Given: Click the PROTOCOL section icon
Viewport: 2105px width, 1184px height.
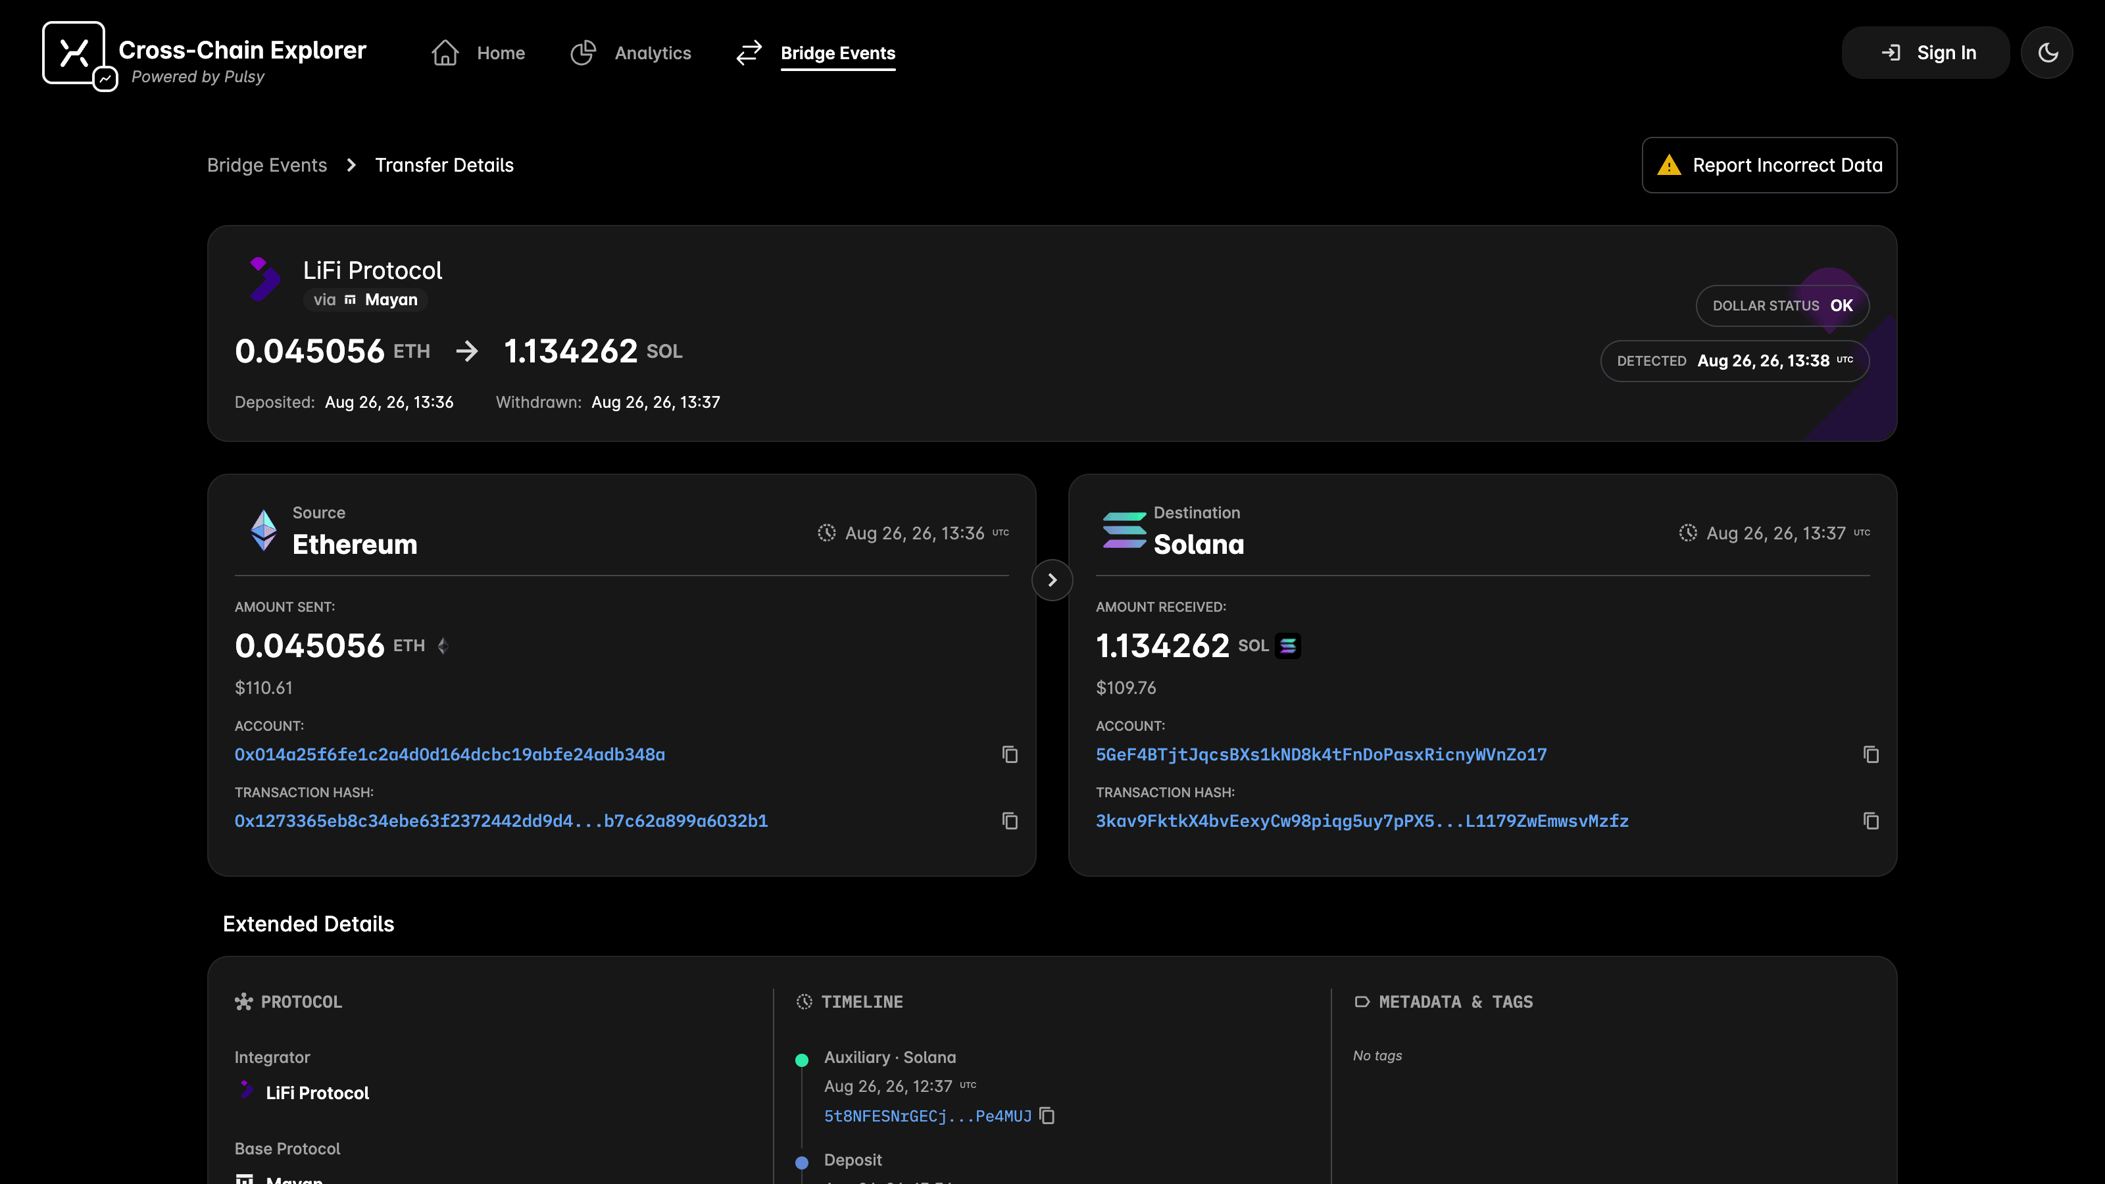Looking at the screenshot, I should tap(243, 1002).
